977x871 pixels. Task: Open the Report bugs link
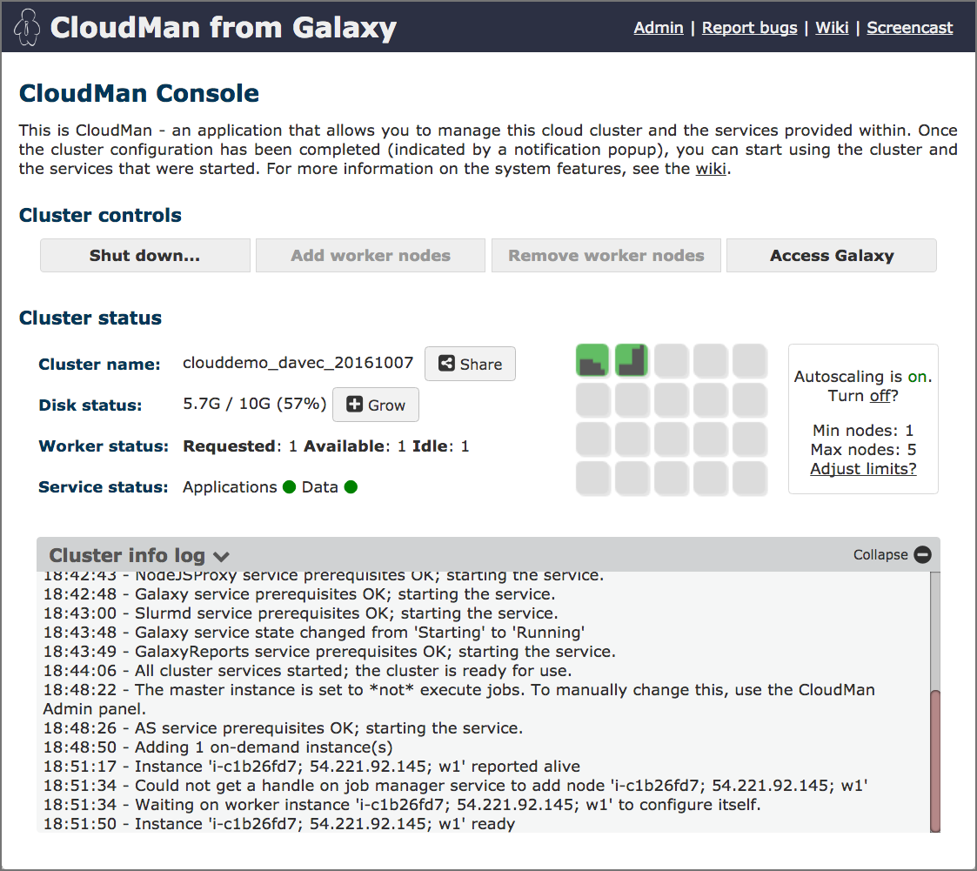[x=750, y=28]
